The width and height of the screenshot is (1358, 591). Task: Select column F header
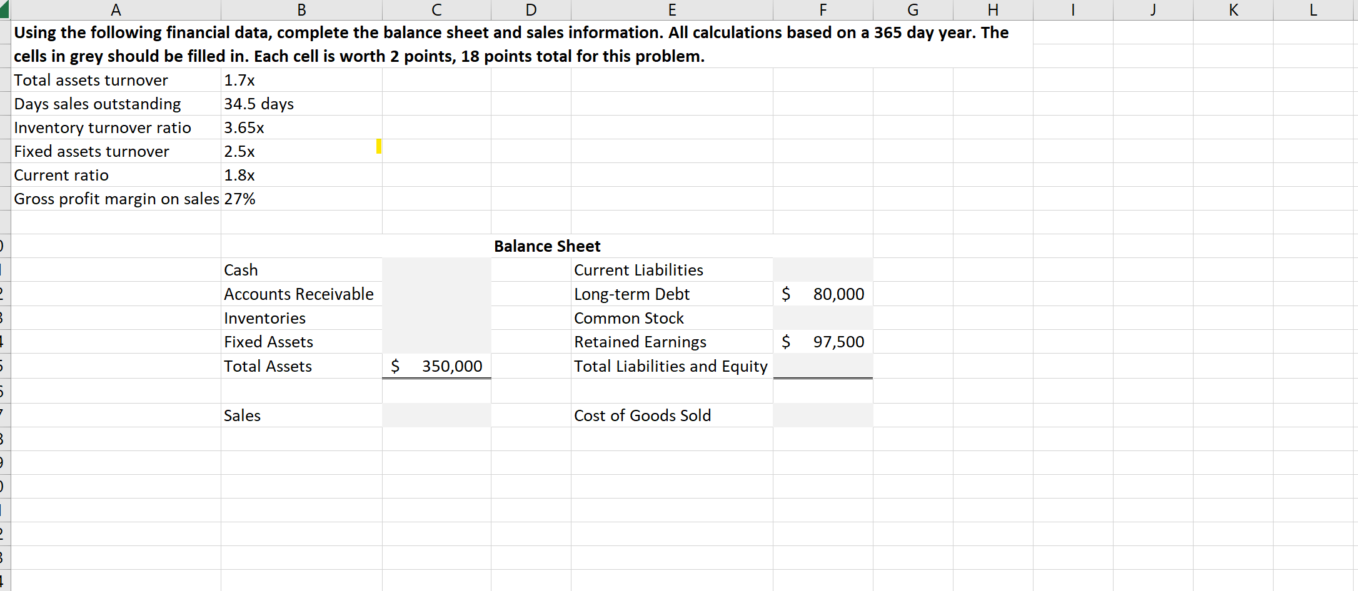click(x=823, y=10)
